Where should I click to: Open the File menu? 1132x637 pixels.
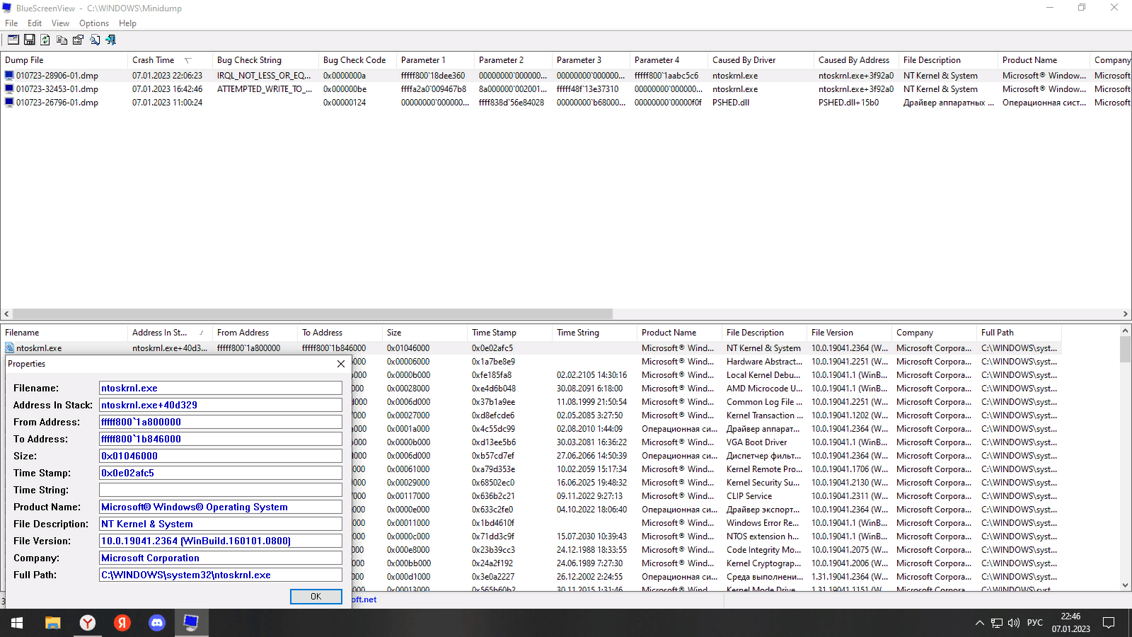11,23
